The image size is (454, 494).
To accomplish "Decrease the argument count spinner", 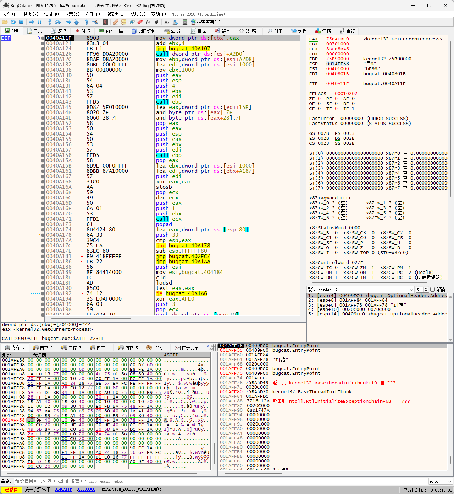I will click(x=426, y=291).
